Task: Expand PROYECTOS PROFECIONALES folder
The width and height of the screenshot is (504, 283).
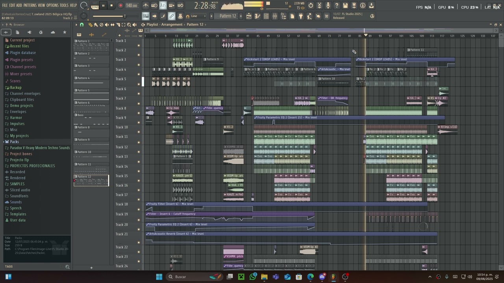Action: click(x=32, y=166)
